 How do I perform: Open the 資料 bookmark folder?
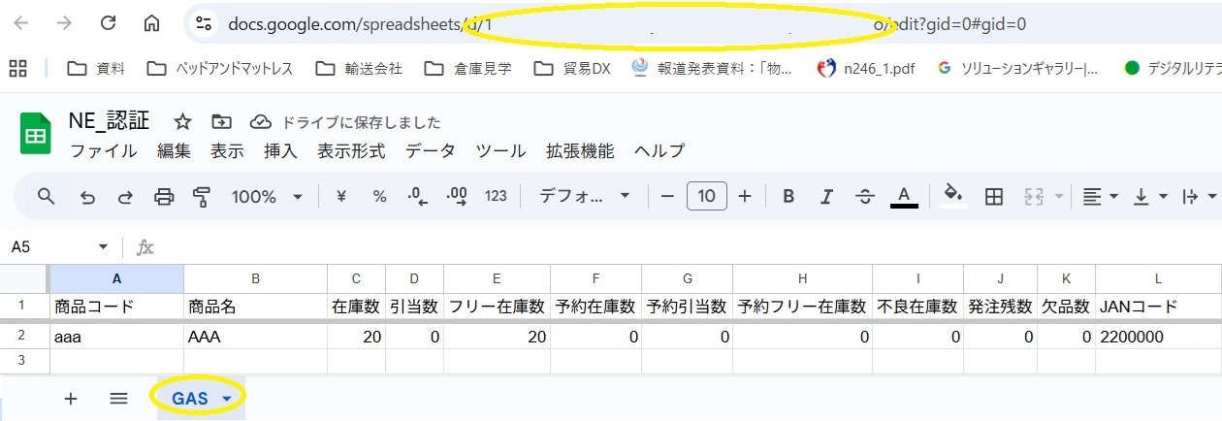96,68
